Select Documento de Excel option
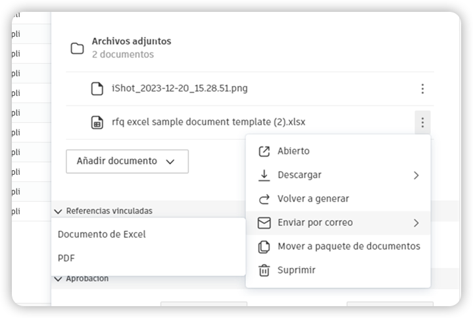The height and width of the screenshot is (318, 473). click(x=102, y=235)
